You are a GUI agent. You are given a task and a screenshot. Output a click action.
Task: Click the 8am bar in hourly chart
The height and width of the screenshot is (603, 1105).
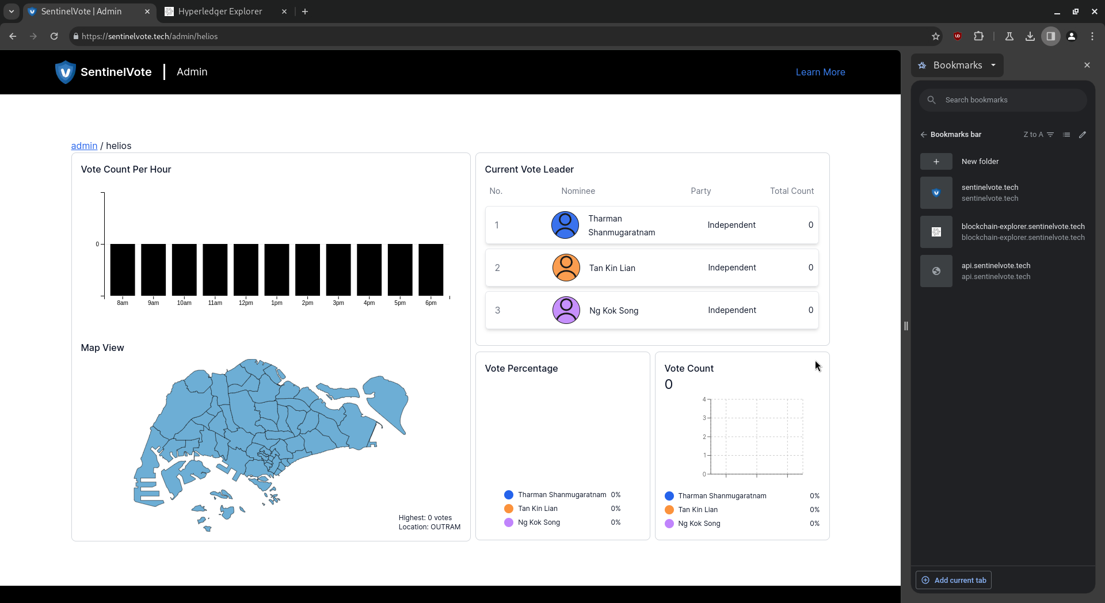(123, 270)
